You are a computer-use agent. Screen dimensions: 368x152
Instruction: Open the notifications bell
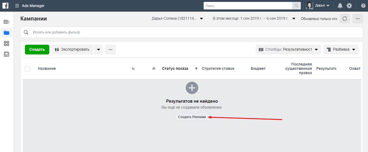(x=340, y=6)
